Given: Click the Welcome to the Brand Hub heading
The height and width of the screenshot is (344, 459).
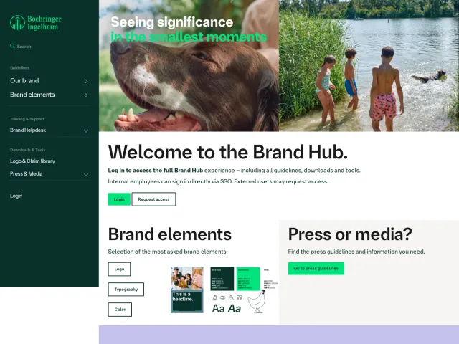Looking at the screenshot, I should 228,152.
